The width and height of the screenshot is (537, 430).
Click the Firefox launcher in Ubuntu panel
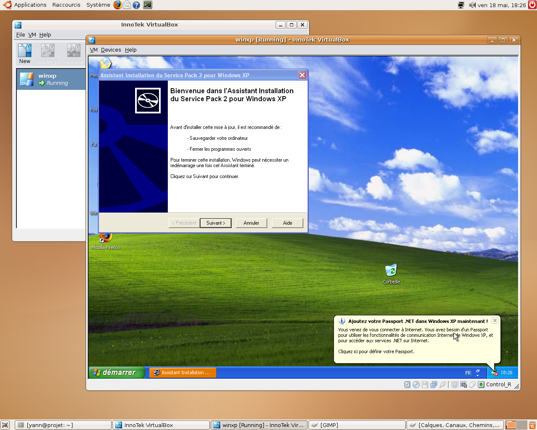(x=117, y=5)
